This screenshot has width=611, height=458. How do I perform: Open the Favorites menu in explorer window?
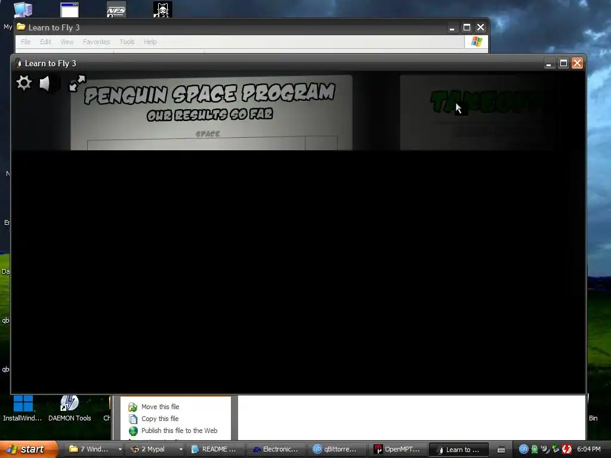(x=96, y=42)
